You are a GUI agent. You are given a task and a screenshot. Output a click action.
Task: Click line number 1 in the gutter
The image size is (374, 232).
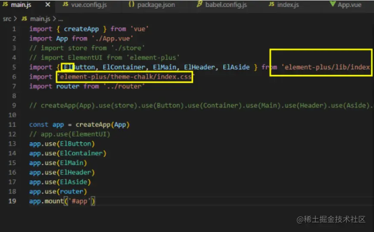pos(14,29)
